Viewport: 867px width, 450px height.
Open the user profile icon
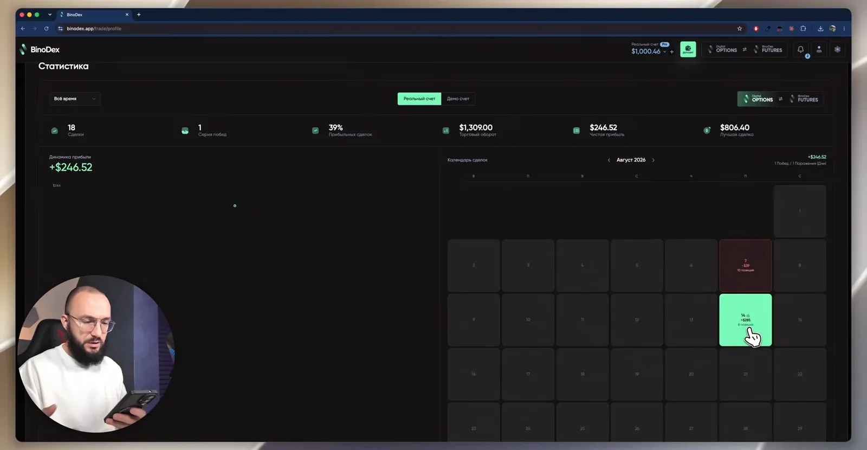point(819,49)
